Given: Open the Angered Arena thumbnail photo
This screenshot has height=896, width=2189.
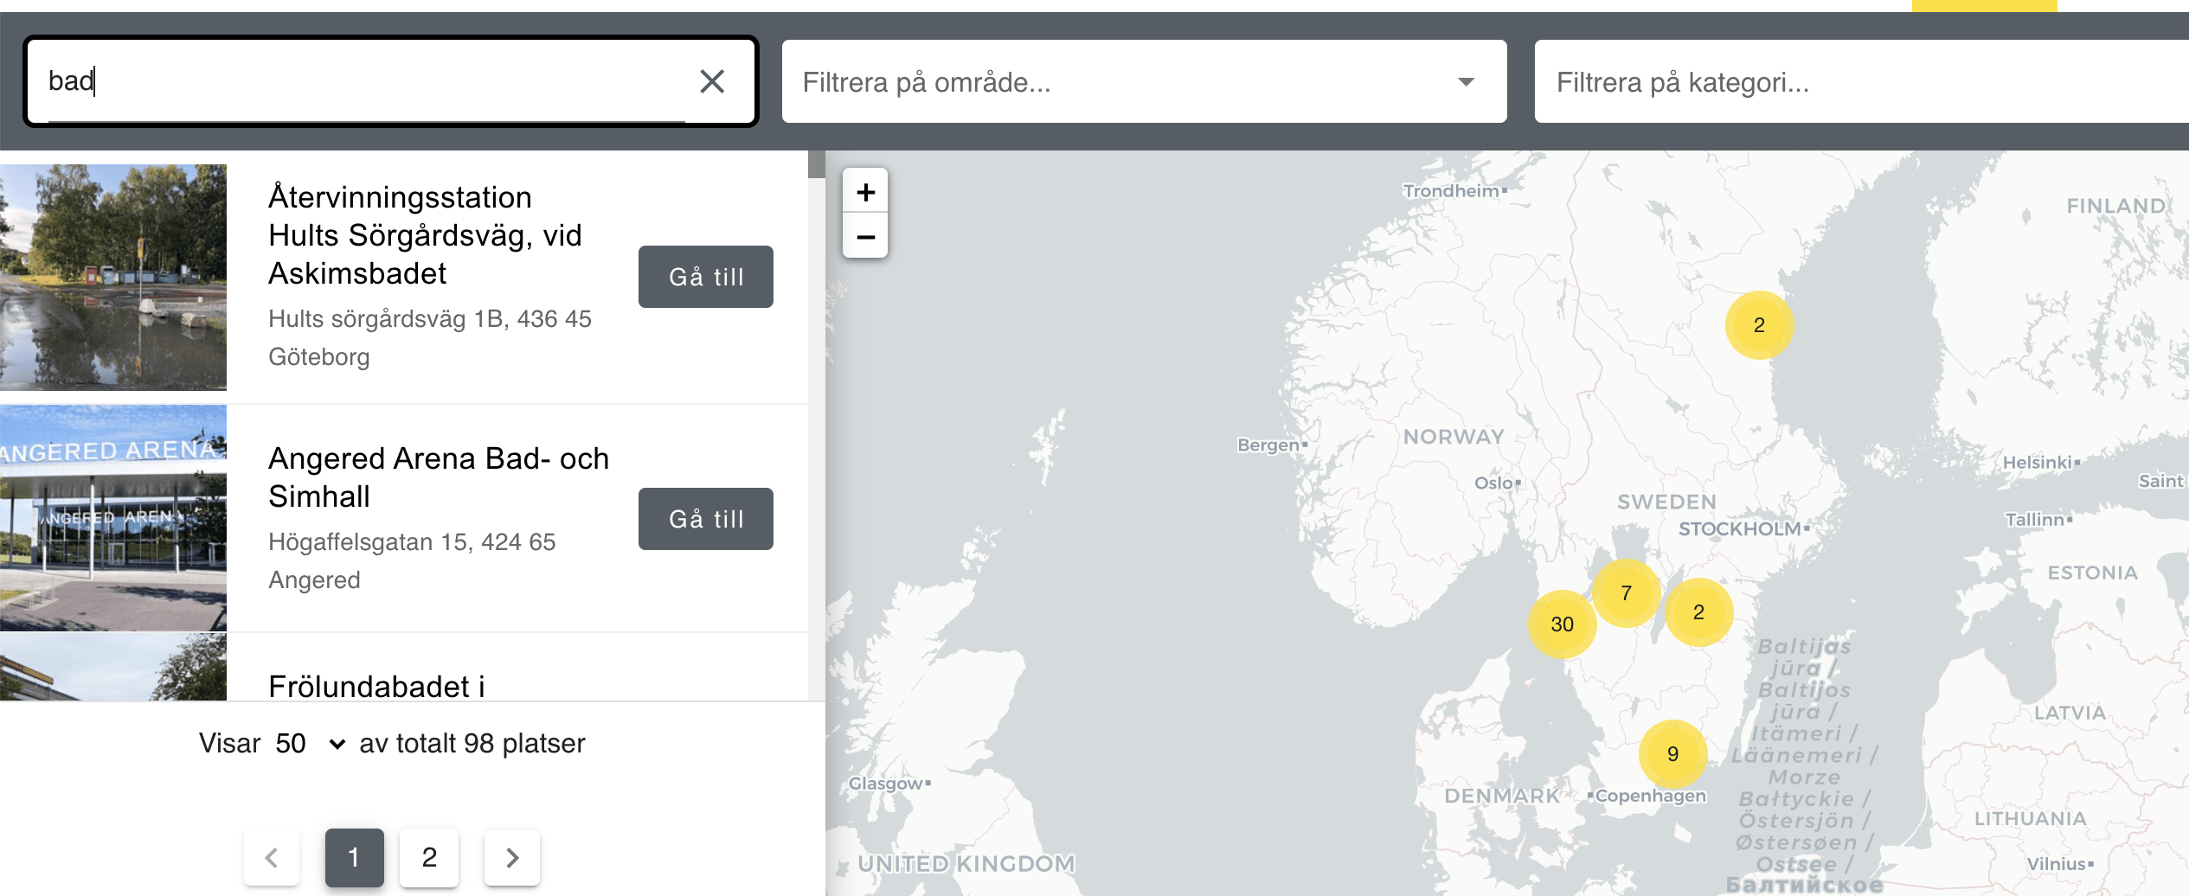Looking at the screenshot, I should (x=113, y=517).
